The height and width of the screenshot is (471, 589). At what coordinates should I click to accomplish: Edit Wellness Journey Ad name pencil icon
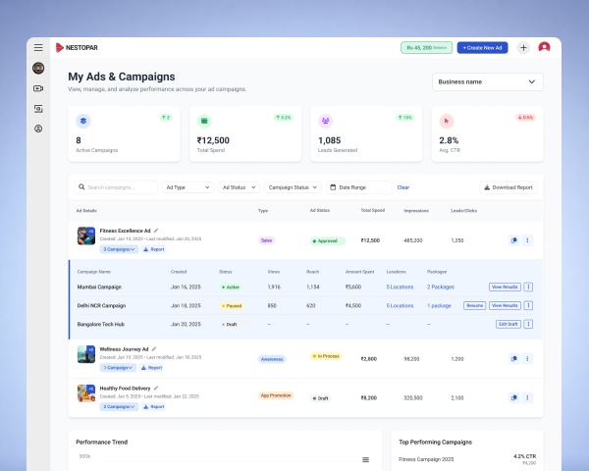click(x=154, y=349)
